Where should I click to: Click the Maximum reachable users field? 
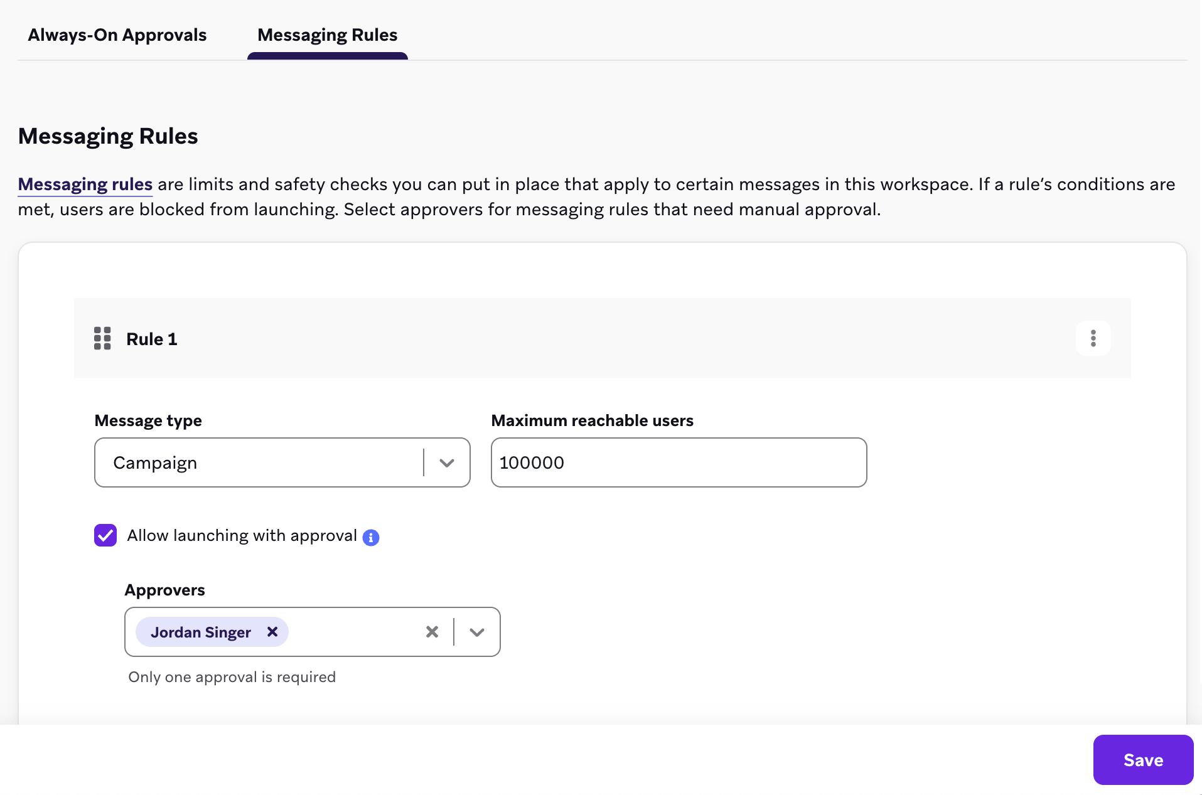[x=678, y=462]
